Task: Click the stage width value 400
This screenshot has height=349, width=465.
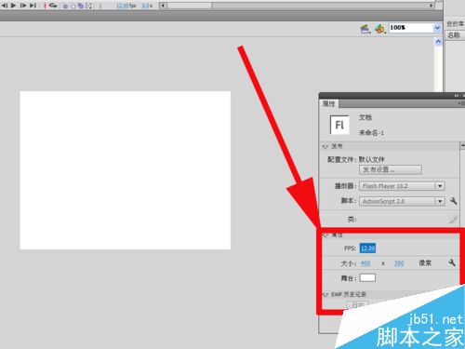Action: [x=365, y=263]
